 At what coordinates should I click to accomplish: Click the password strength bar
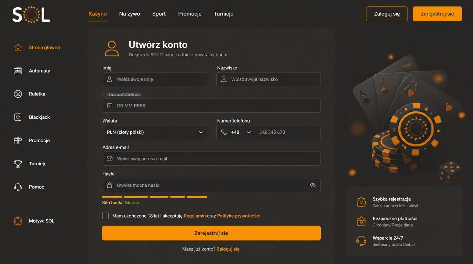tap(155, 197)
